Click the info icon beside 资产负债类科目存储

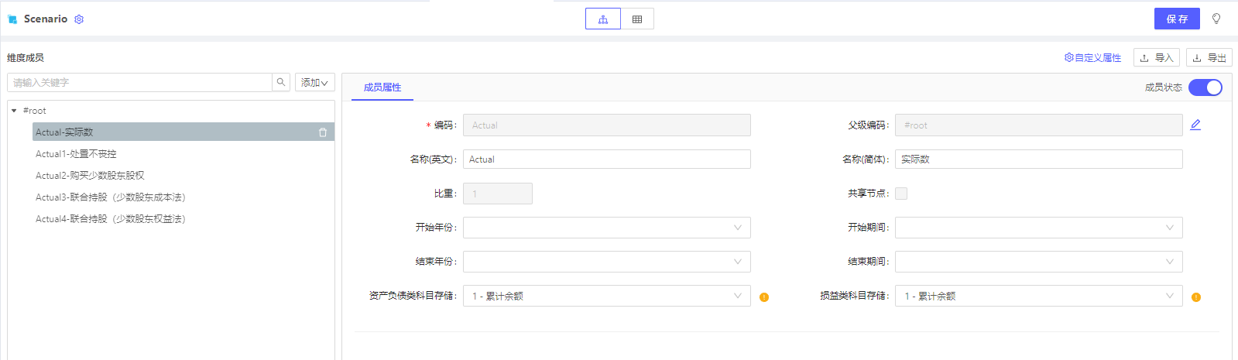(764, 297)
